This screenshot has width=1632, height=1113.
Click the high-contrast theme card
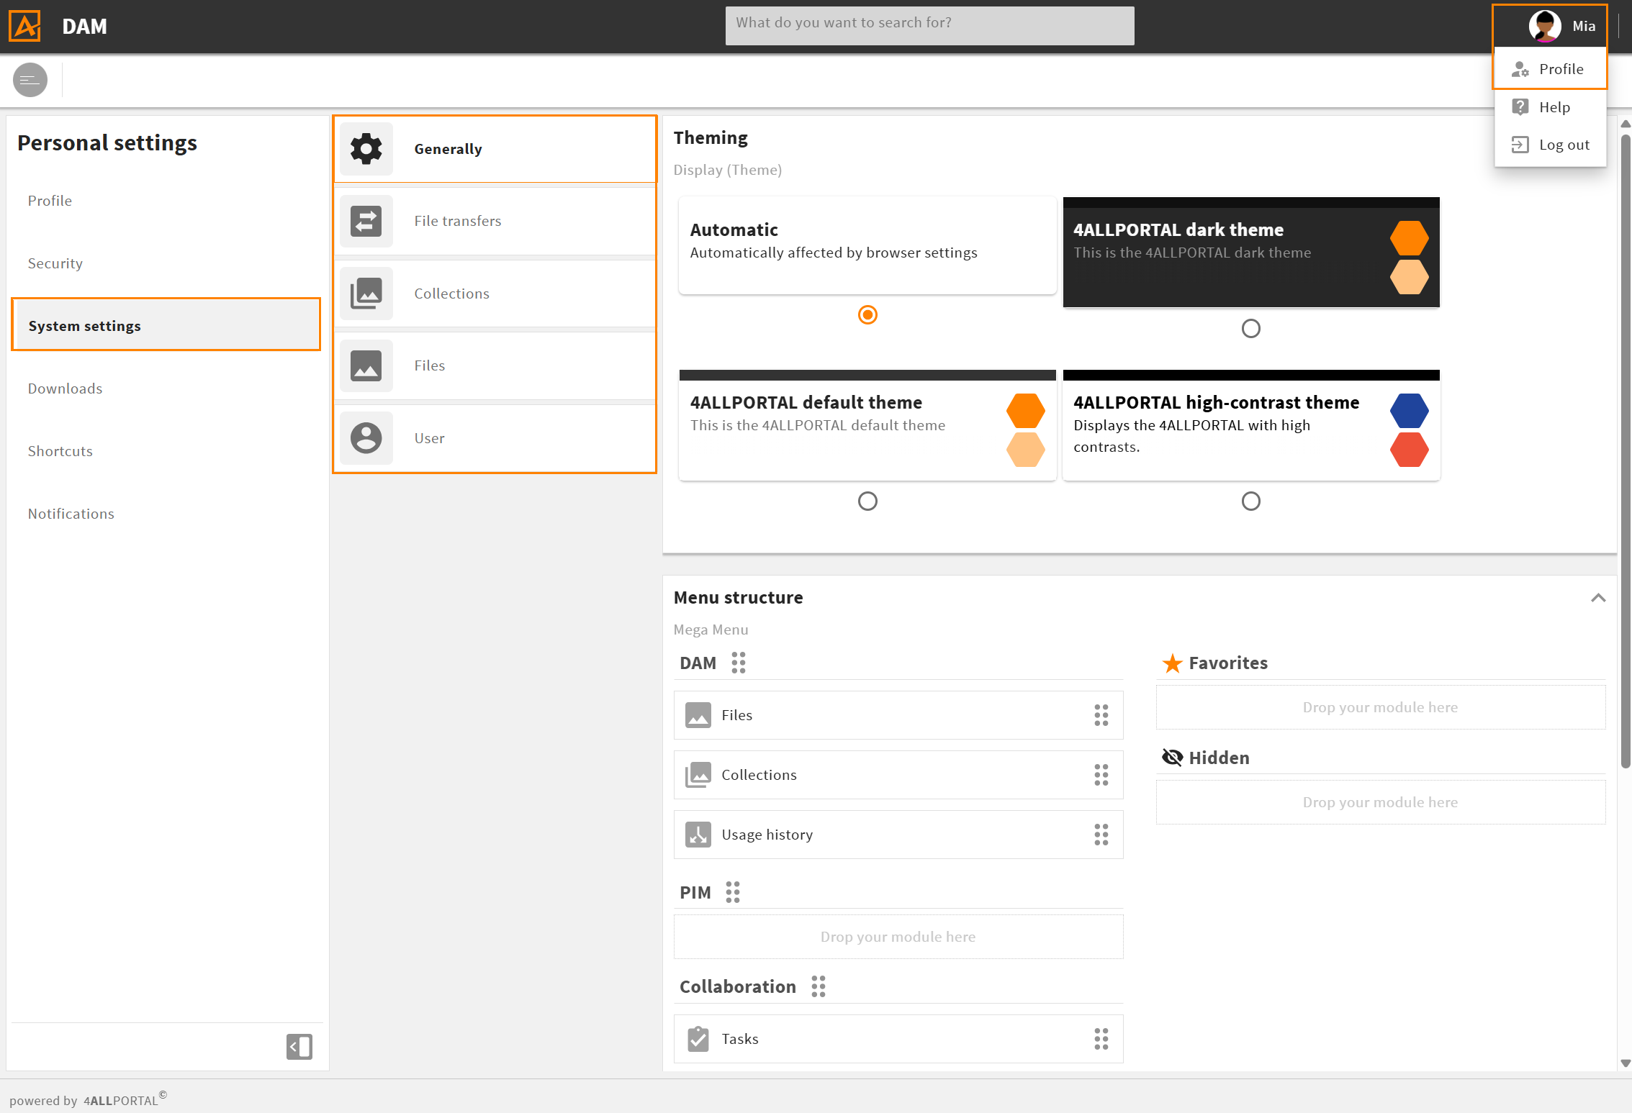point(1251,425)
